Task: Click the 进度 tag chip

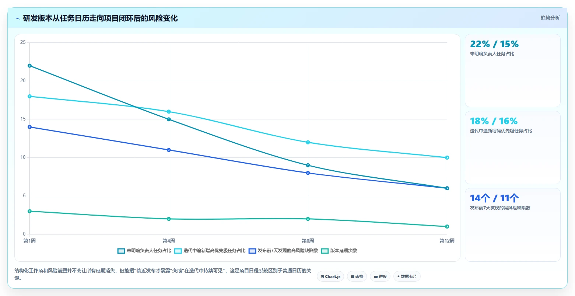Action: 380,276
